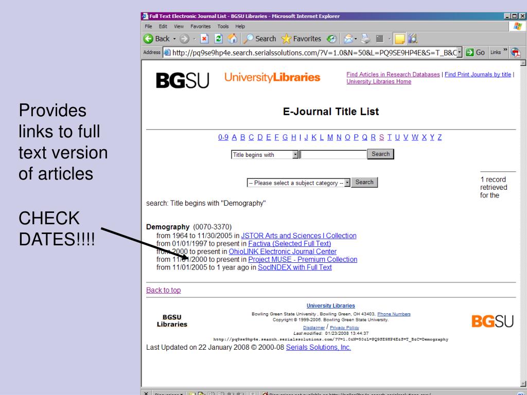
Task: Open the Favorites star pane
Action: [x=301, y=39]
